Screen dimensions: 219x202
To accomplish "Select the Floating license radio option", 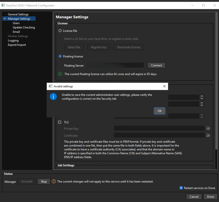I will [60, 56].
